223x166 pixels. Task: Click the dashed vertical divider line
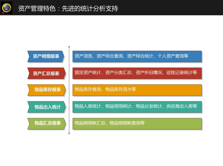pos(69,89)
